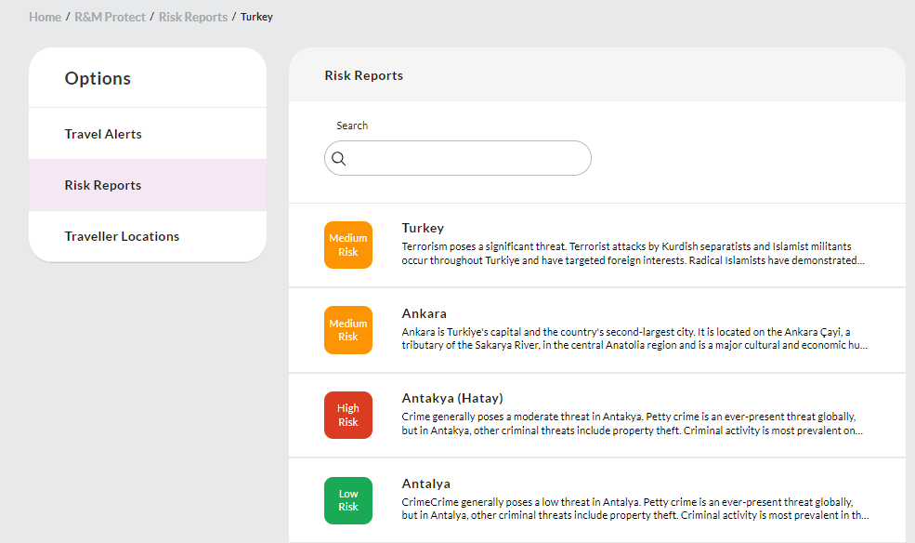This screenshot has width=915, height=543.
Task: Navigate to R&M Protect breadcrumb
Action: click(110, 17)
